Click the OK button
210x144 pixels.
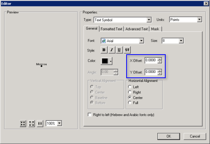(169, 136)
